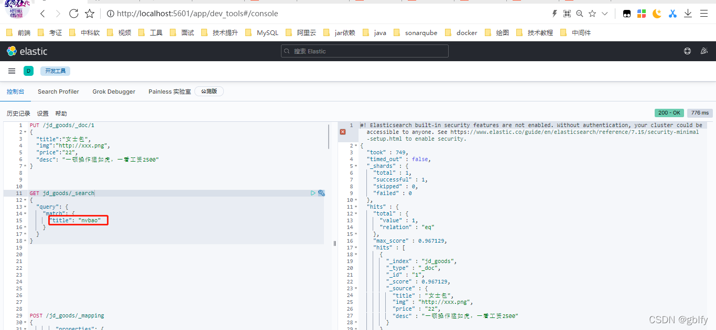Screen dimensions: 716x330
Task: Click the "took" : 749 response line
Action: pos(390,153)
